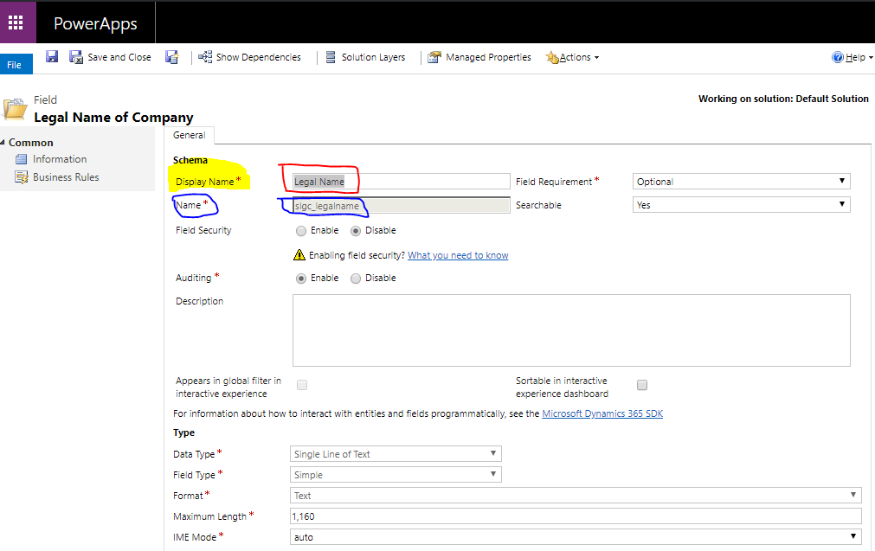Toggle 'Appears in global filter' checkbox
This screenshot has height=551, width=875.
(302, 385)
